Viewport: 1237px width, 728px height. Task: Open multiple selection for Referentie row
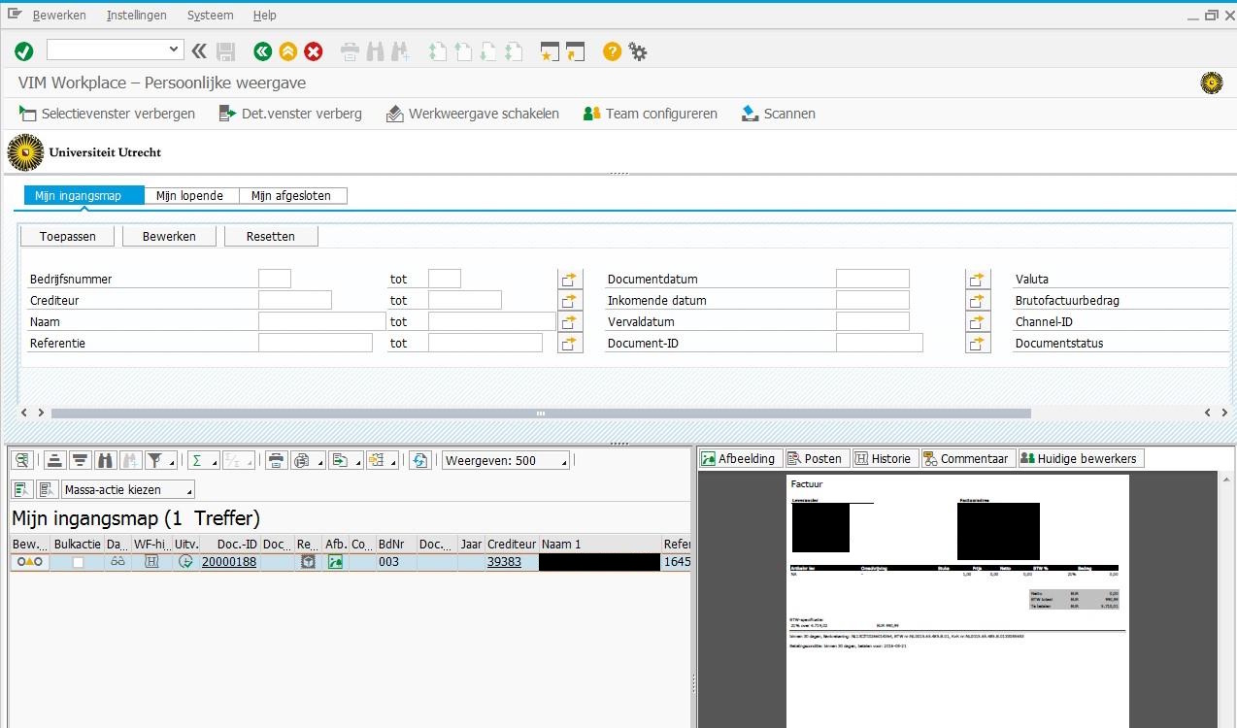click(x=571, y=344)
